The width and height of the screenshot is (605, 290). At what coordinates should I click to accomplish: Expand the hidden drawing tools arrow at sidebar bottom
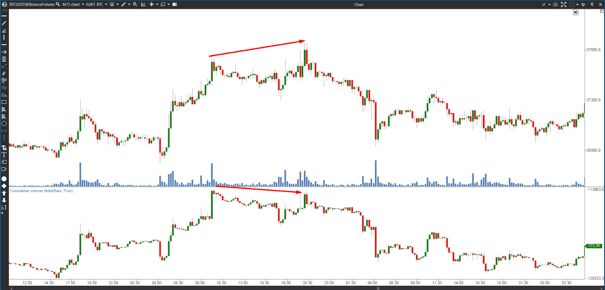point(2,213)
